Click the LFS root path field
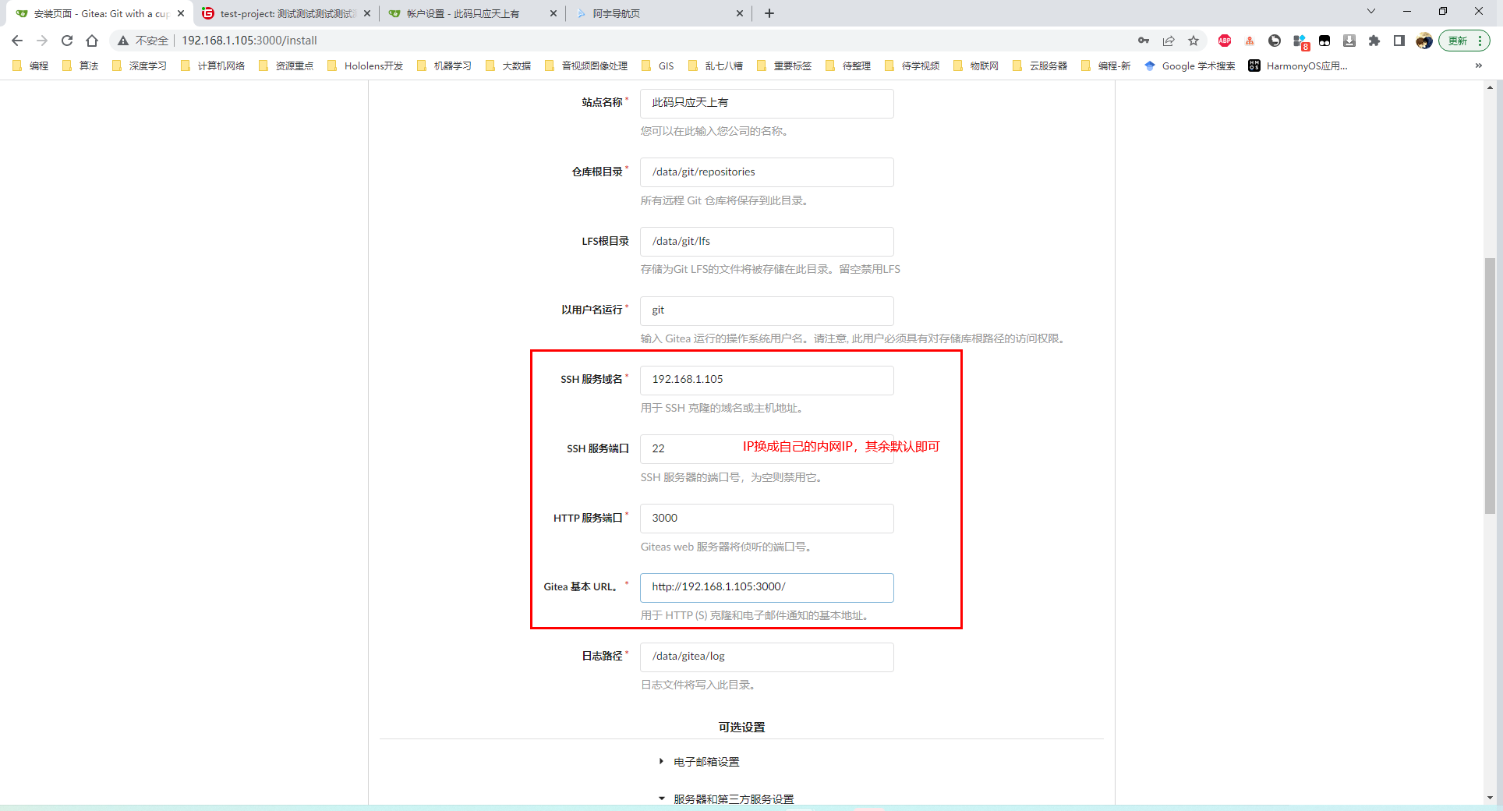Viewport: 1503px width, 811px height. [x=767, y=242]
